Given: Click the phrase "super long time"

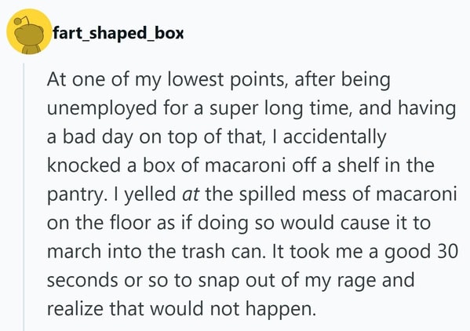Looking at the screenshot, I should tap(279, 109).
